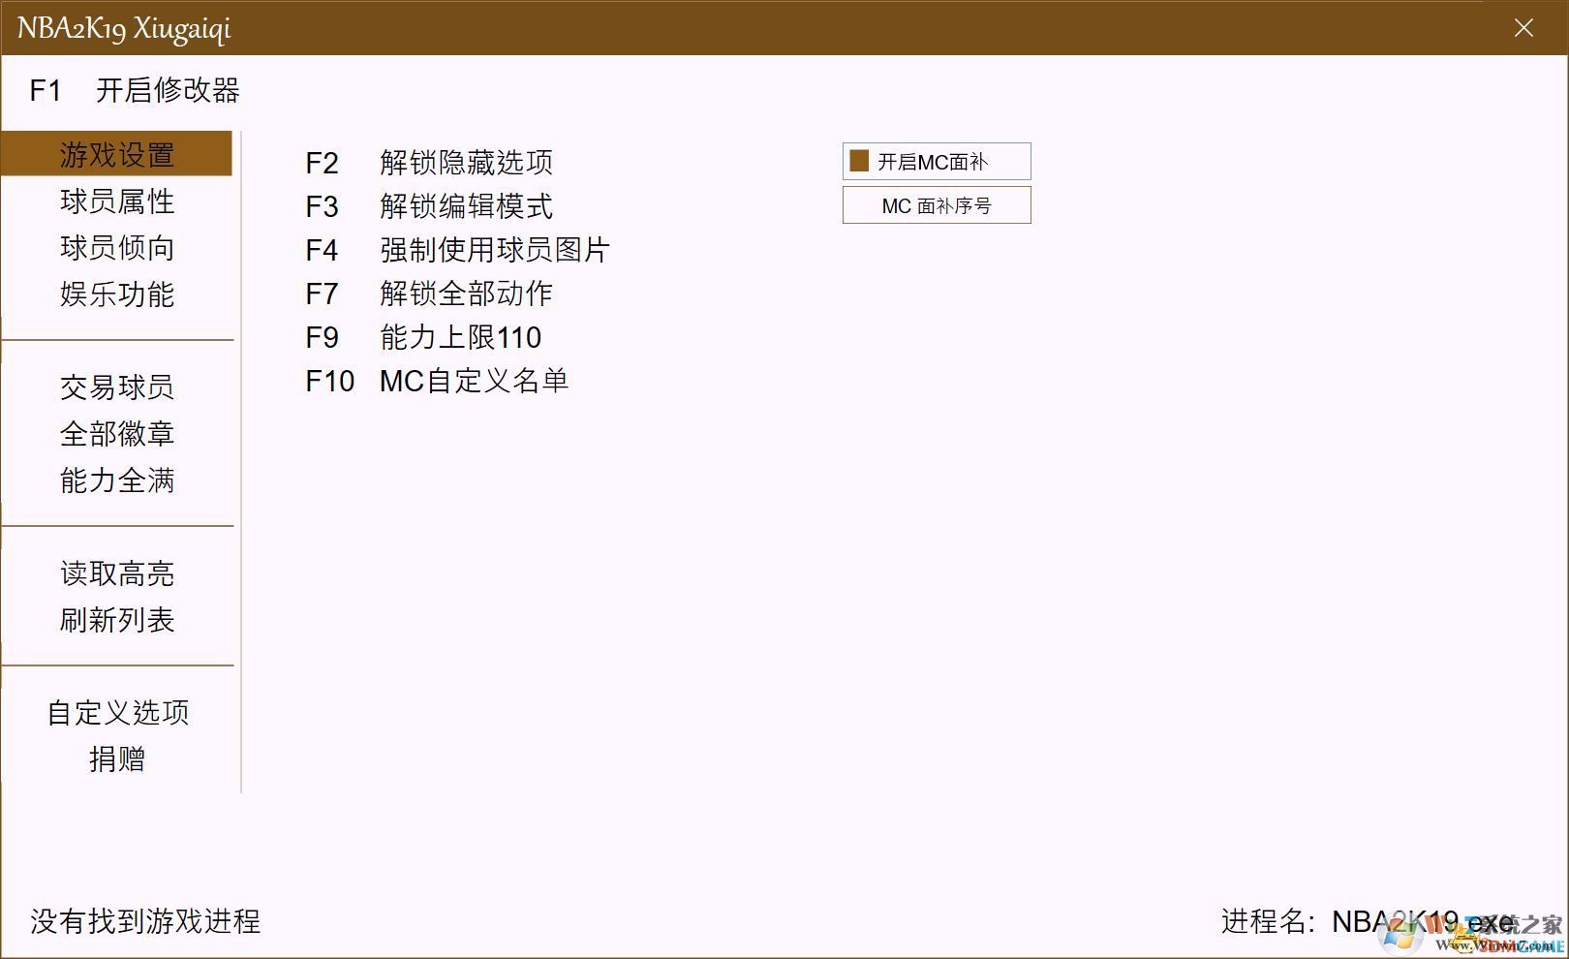Go to the 娱乐功能 tab
The image size is (1569, 959).
(x=116, y=294)
